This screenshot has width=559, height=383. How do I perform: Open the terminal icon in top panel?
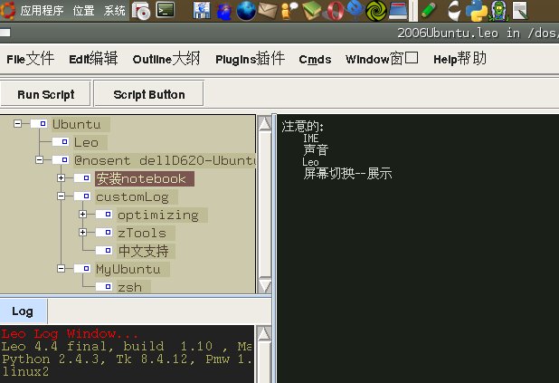point(166,11)
